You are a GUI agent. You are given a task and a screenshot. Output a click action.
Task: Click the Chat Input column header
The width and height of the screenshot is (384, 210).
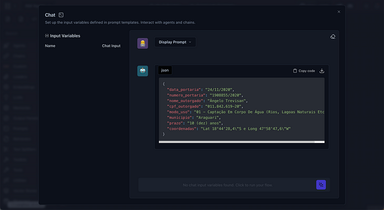point(111,46)
